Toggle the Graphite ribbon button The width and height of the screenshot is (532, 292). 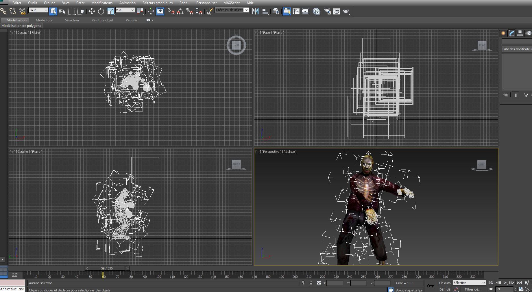coord(287,11)
